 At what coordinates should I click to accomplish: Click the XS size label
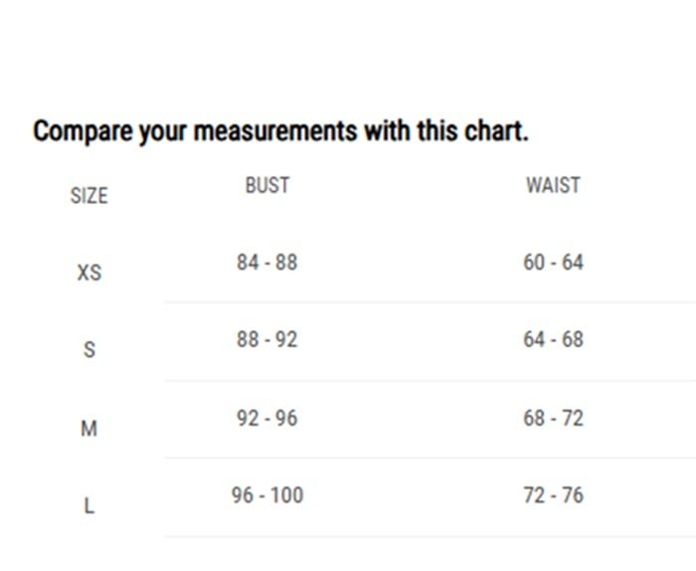88,273
